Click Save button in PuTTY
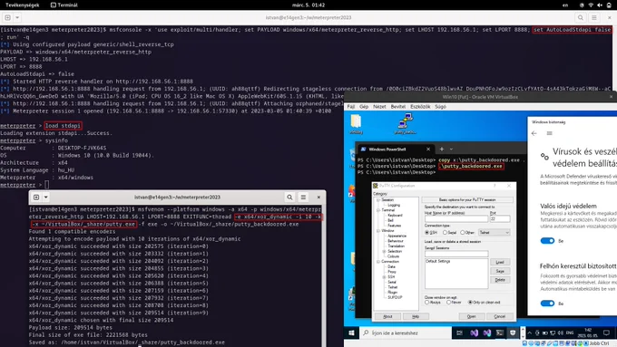 (x=500, y=271)
